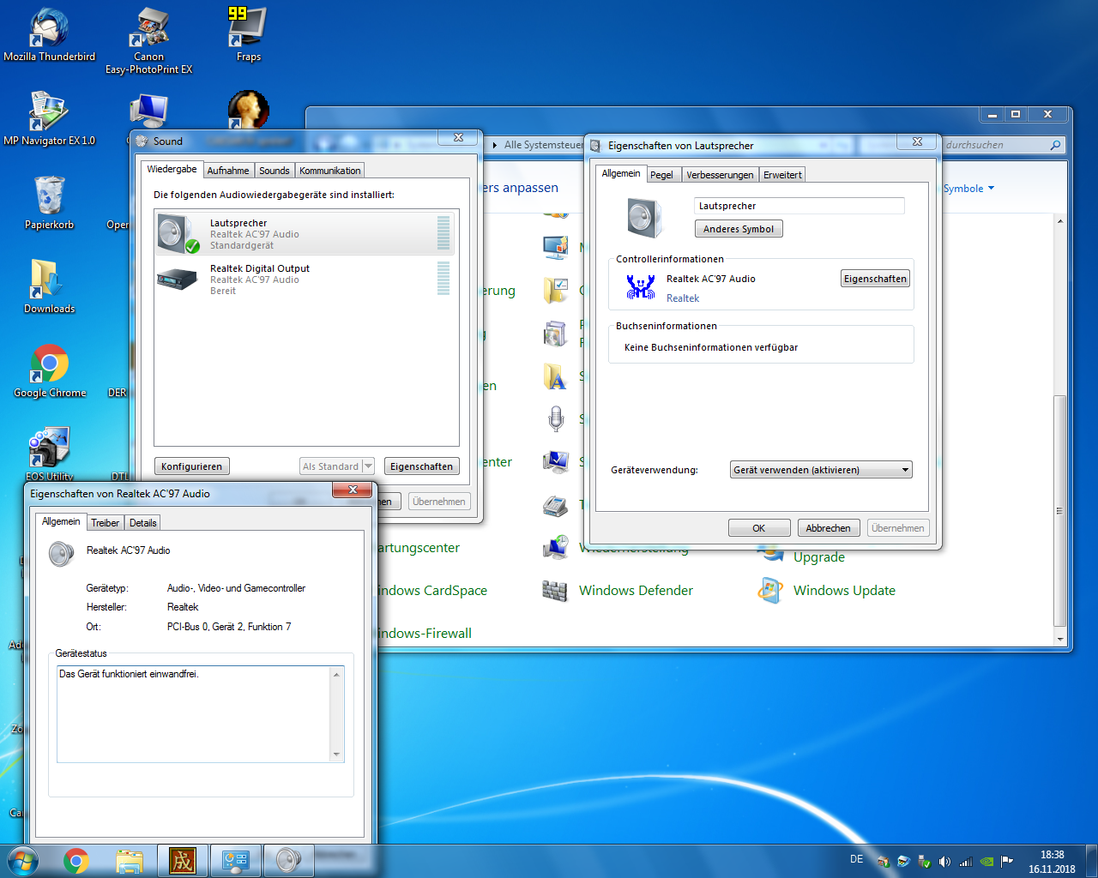Select the Realtek Digital Output device
This screenshot has height=878, width=1098.
click(x=305, y=280)
